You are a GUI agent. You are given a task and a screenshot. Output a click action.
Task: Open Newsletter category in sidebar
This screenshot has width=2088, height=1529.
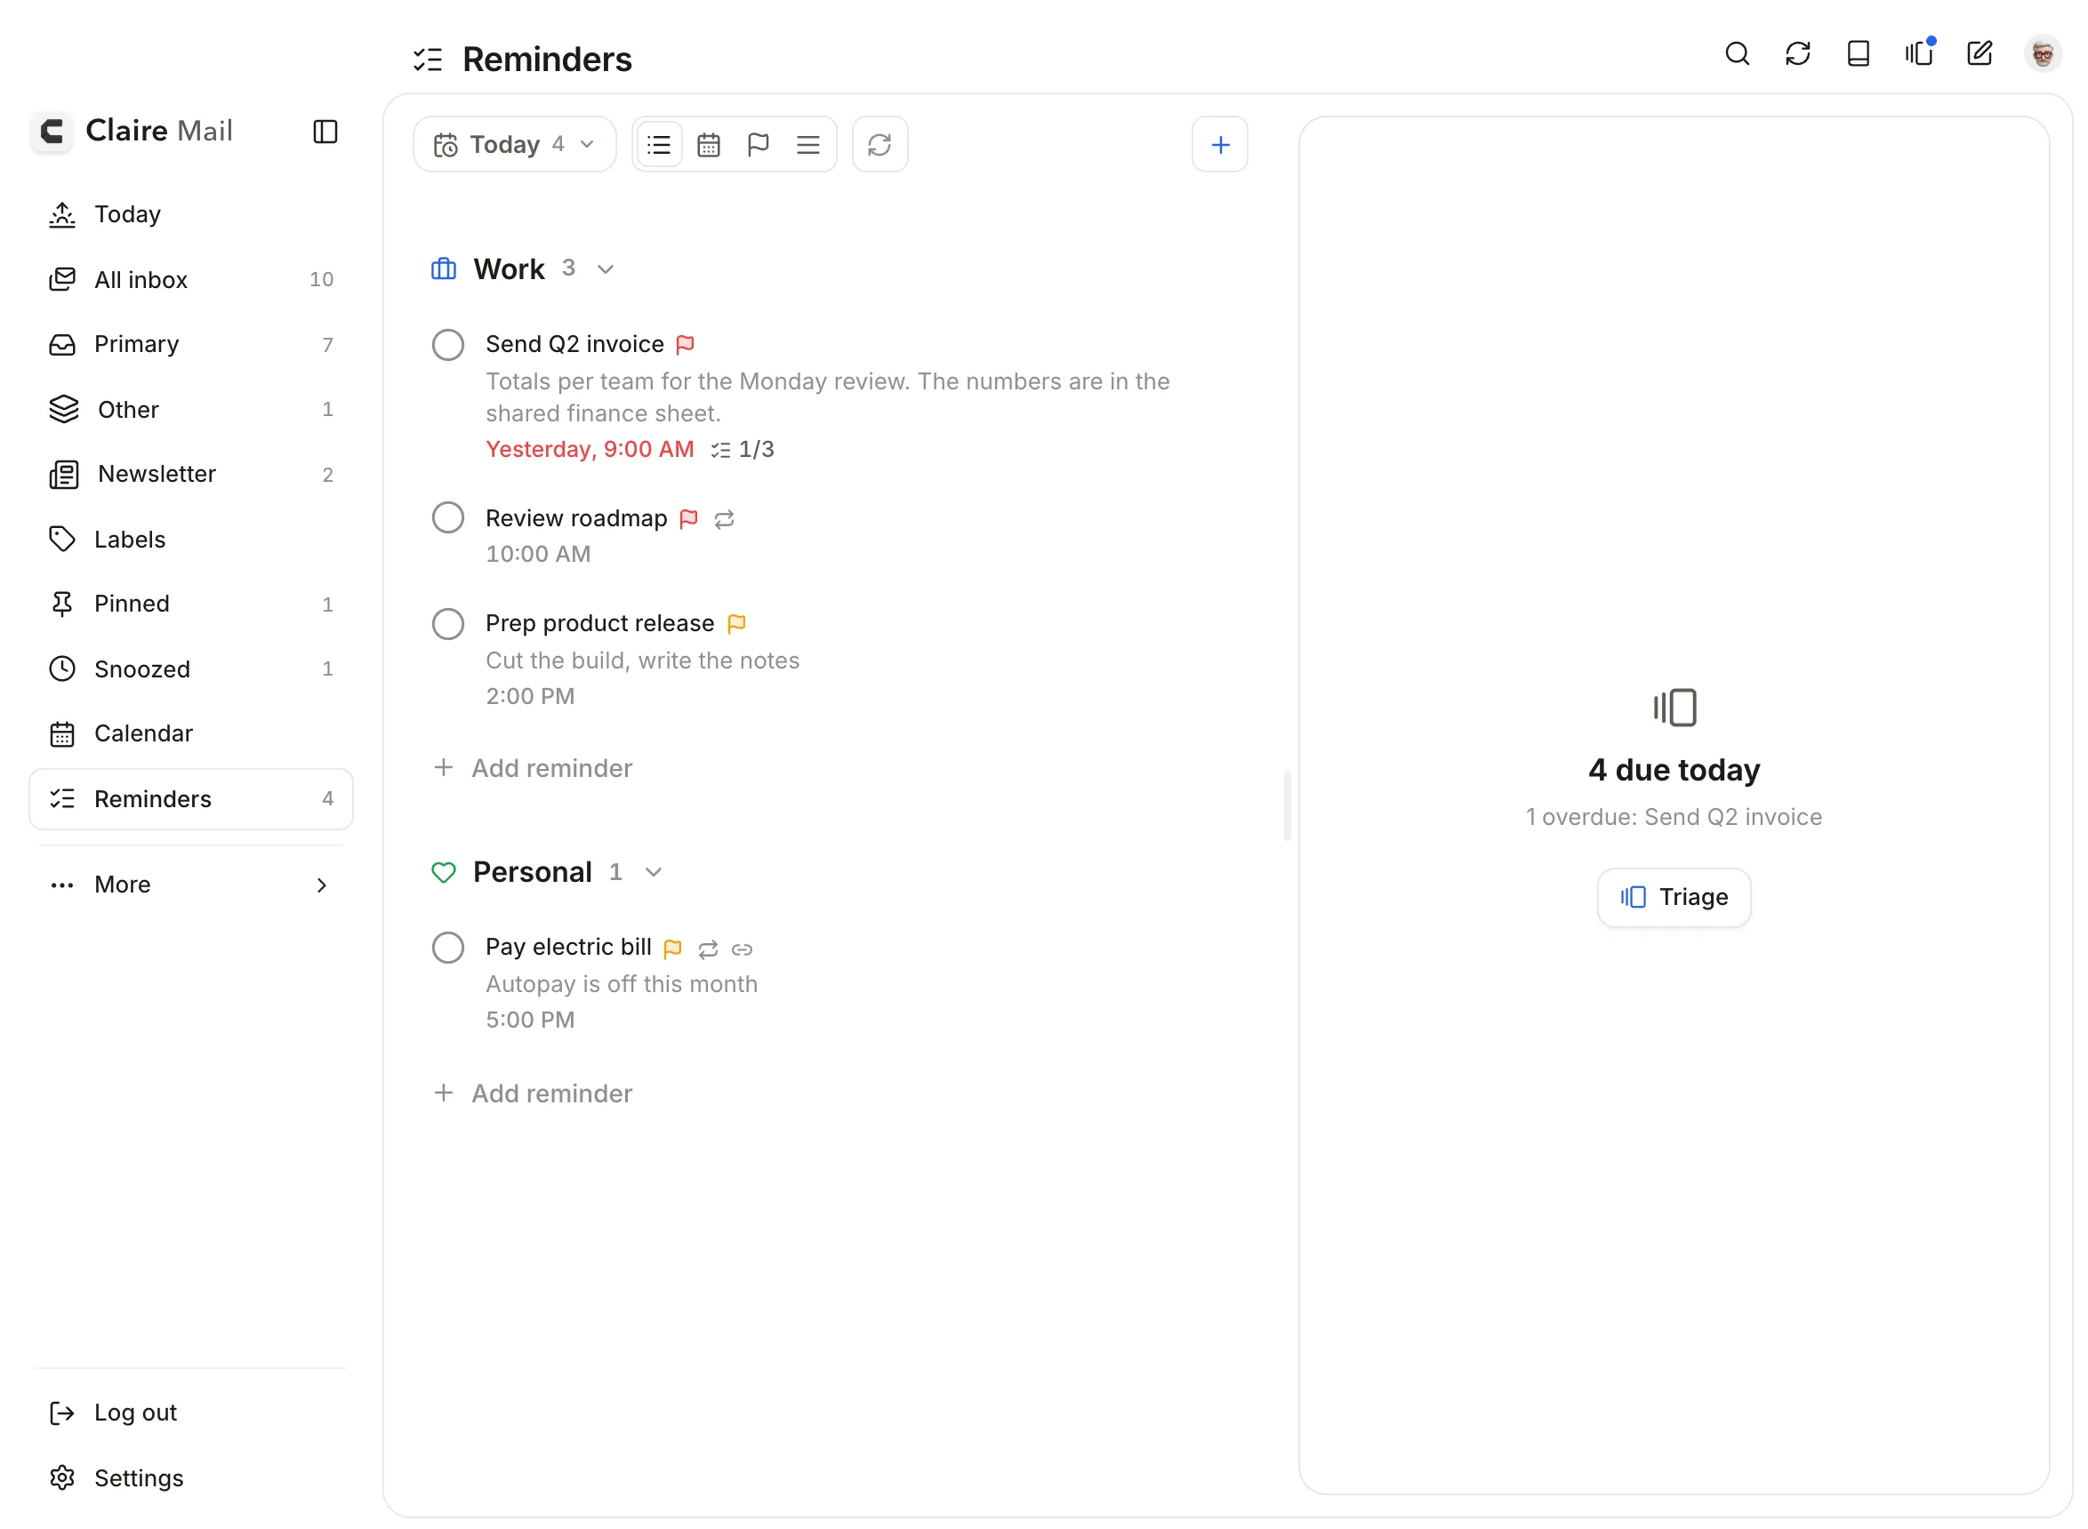pyautogui.click(x=190, y=474)
